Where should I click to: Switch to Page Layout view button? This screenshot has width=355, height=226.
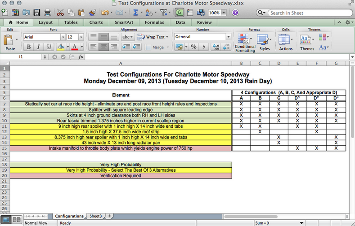tap(16, 220)
